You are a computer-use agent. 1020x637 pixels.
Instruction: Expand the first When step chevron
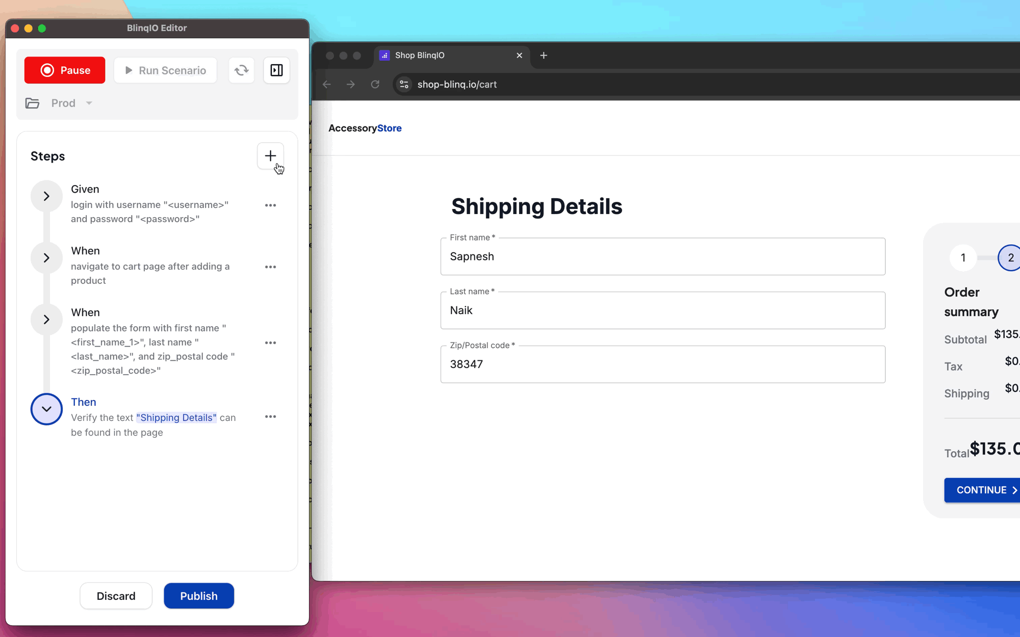[46, 257]
